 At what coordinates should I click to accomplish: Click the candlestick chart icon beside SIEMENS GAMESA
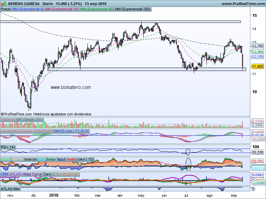[3, 4]
